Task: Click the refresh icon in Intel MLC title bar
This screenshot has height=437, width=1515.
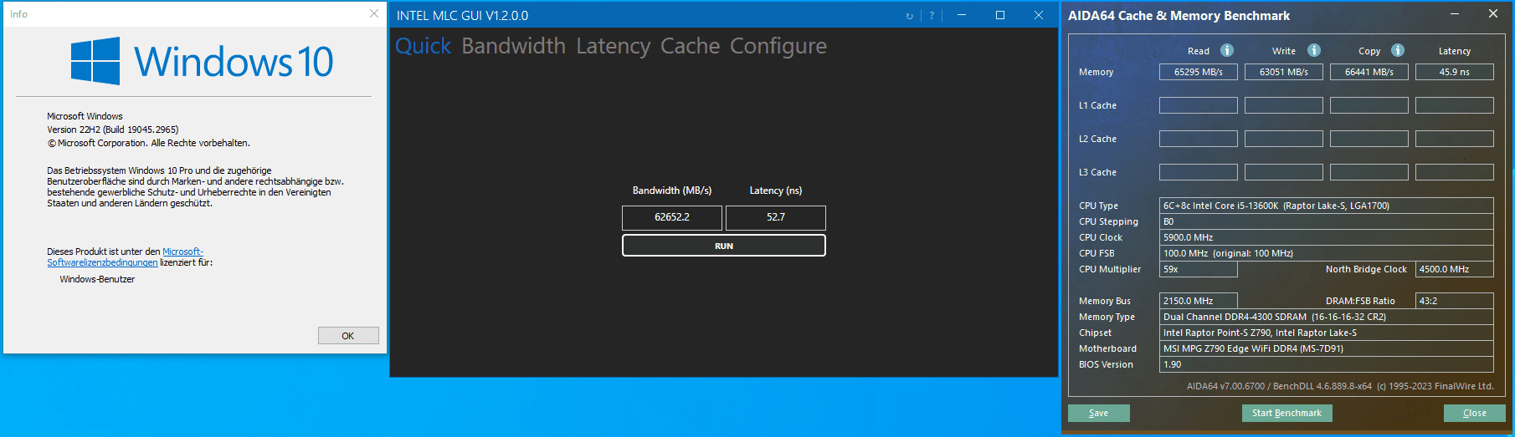Action: click(910, 16)
